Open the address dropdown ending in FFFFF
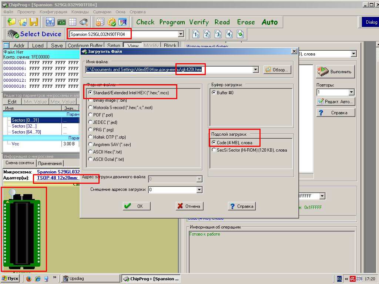 [x=322, y=196]
